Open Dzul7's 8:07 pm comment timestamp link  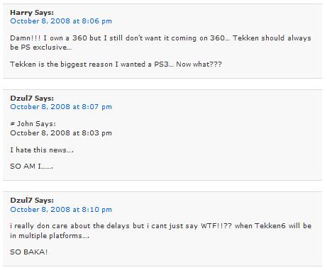click(61, 107)
